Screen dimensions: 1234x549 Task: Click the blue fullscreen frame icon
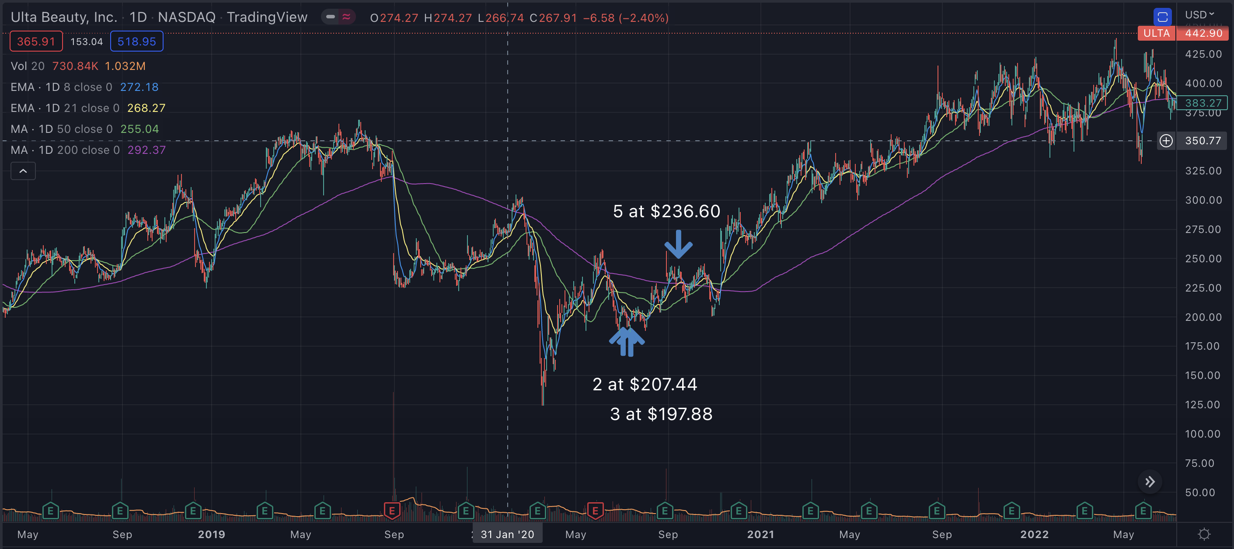coord(1162,18)
